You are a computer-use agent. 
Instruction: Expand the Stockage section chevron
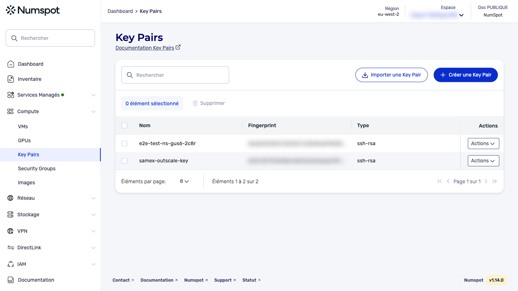94,215
